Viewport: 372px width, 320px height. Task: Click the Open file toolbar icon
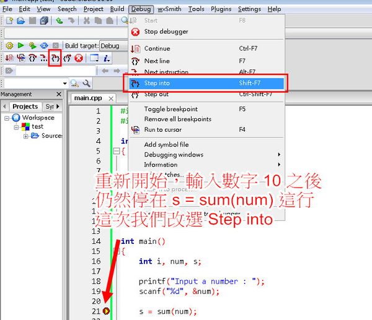(21, 21)
